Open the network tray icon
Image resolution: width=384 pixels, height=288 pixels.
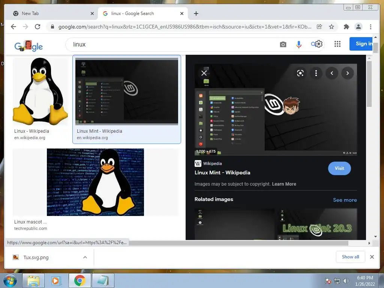point(337,281)
